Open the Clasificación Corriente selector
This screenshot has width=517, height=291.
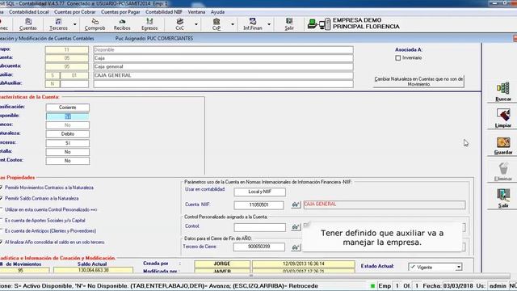click(68, 108)
